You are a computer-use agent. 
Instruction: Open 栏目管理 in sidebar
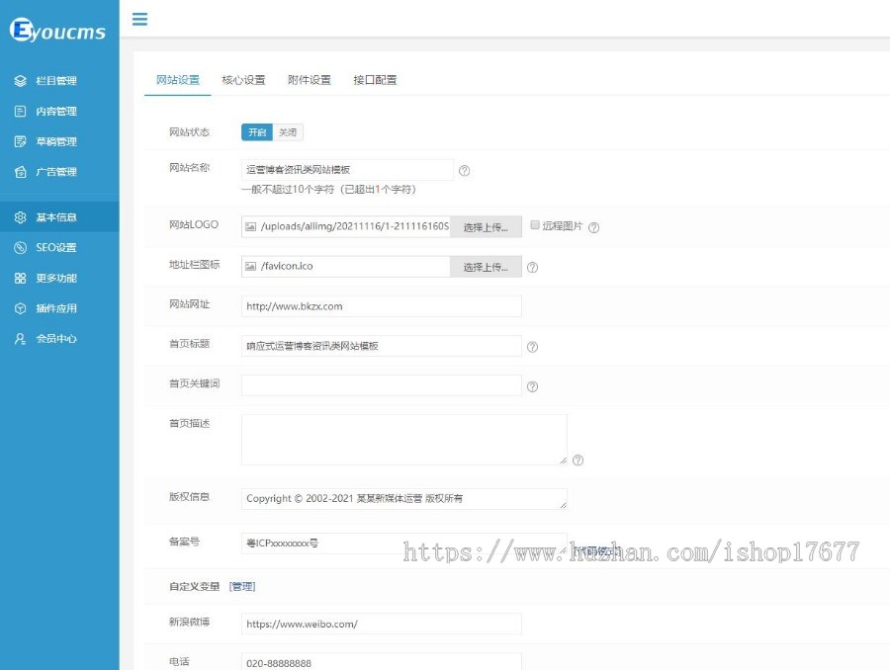click(59, 81)
